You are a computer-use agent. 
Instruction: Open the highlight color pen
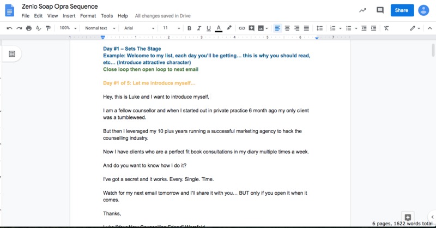pyautogui.click(x=229, y=28)
